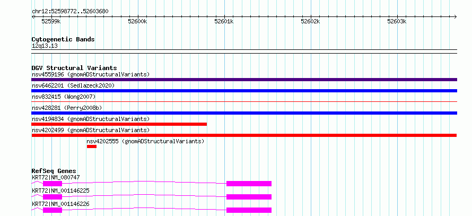Click the large magenta exon of KRT72|NM_001146226

[249, 210]
